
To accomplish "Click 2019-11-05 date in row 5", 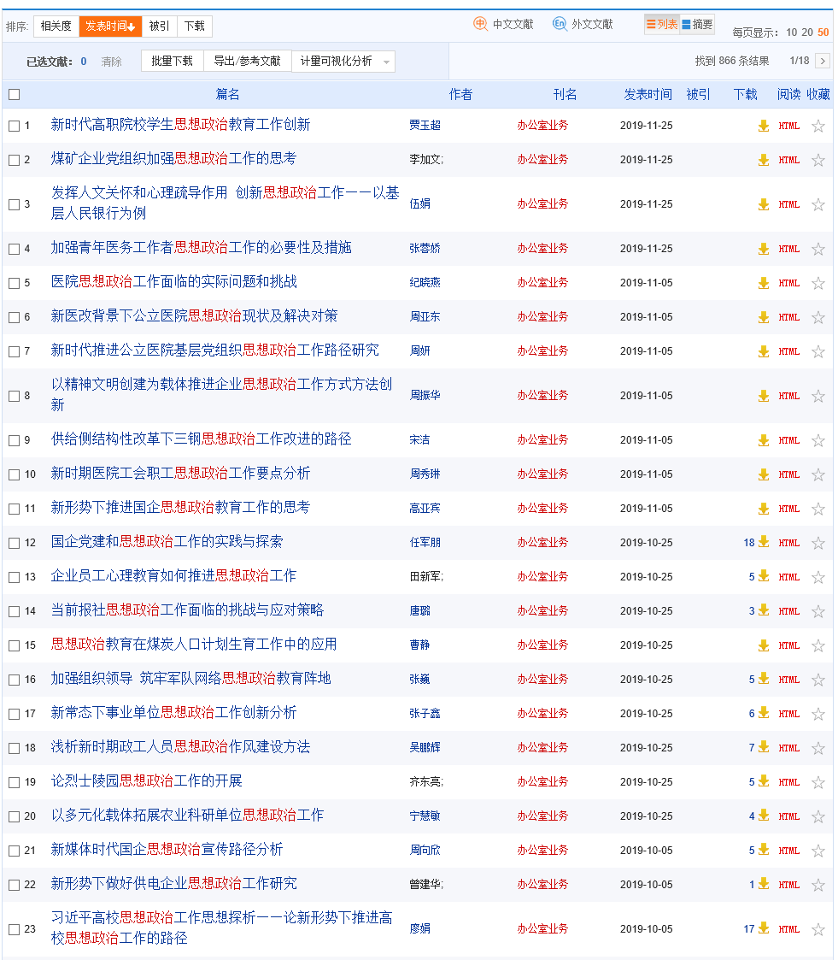I will pos(646,283).
